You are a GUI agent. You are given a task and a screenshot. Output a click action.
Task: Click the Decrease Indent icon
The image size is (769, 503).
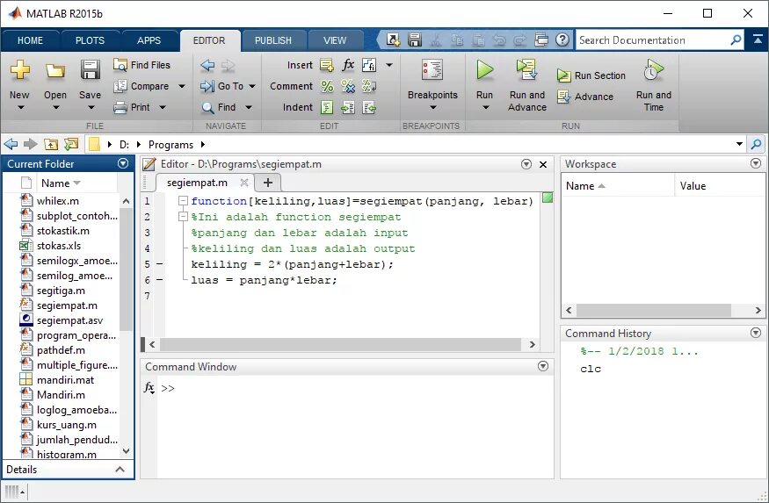click(369, 108)
